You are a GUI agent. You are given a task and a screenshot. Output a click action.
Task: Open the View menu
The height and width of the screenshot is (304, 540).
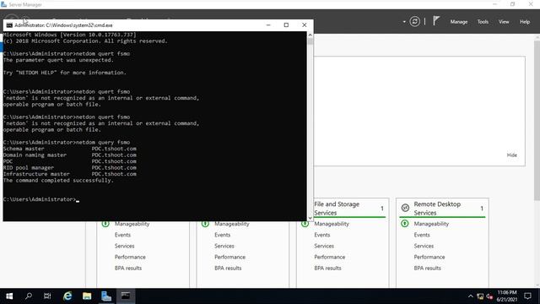[504, 22]
